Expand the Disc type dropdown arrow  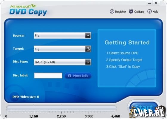88,62
